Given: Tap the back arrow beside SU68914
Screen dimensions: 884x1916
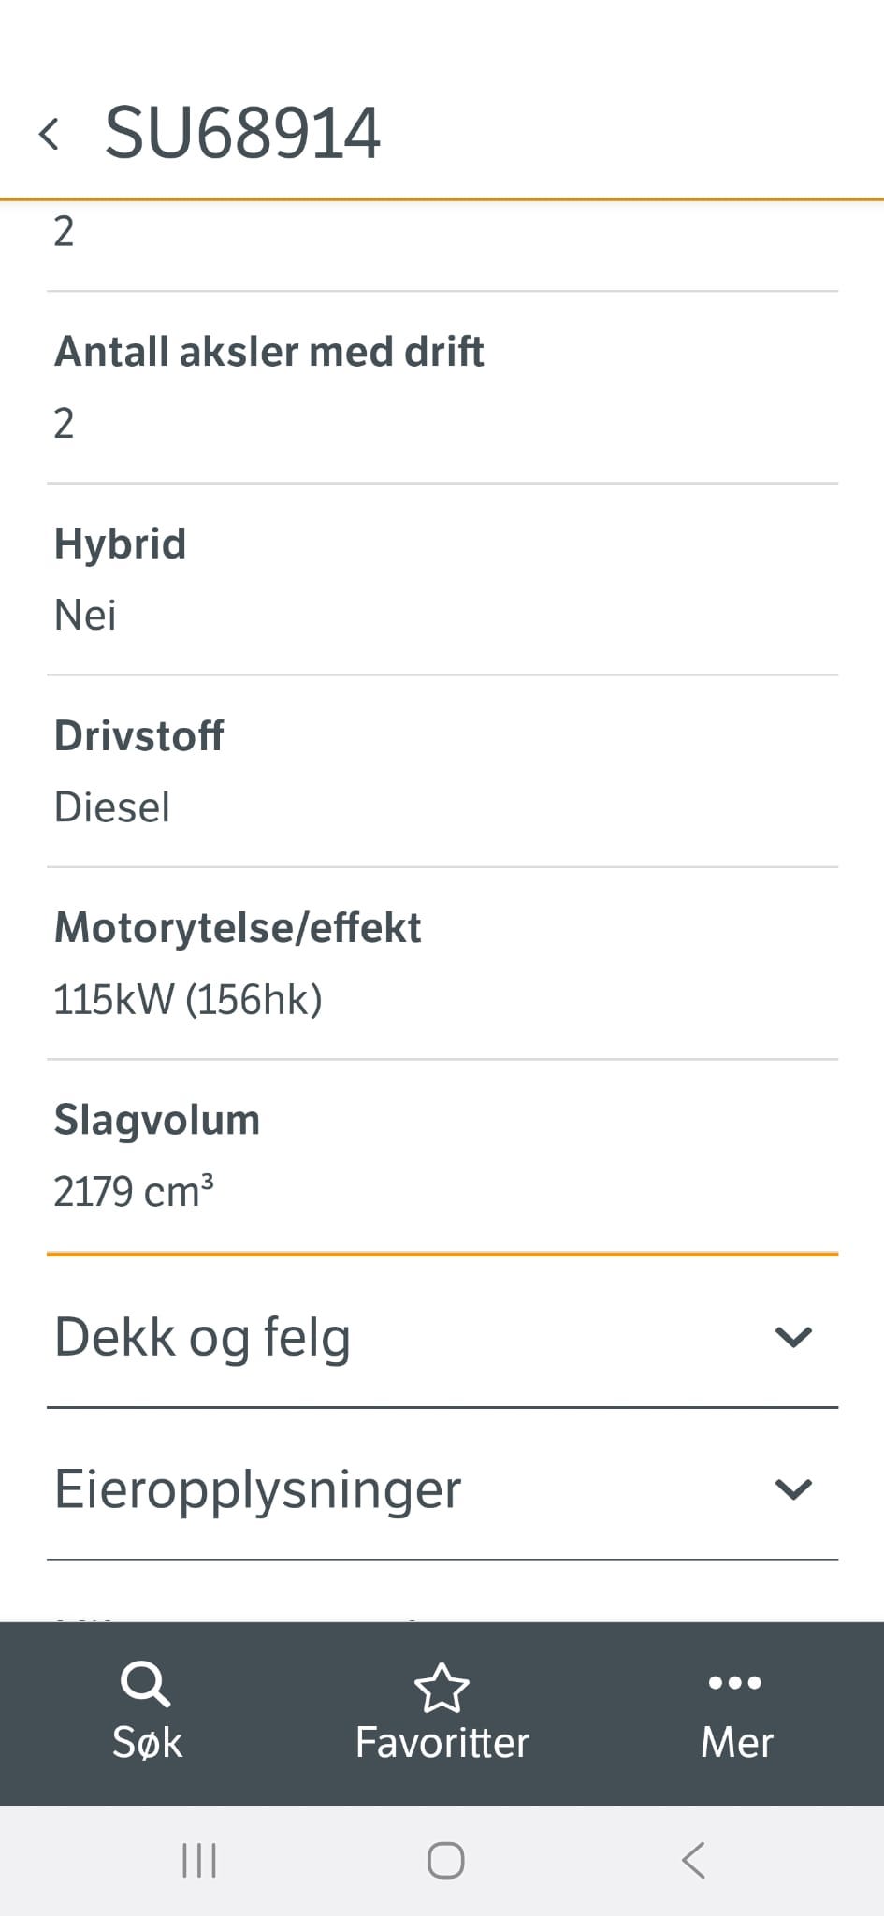Looking at the screenshot, I should pos(50,134).
